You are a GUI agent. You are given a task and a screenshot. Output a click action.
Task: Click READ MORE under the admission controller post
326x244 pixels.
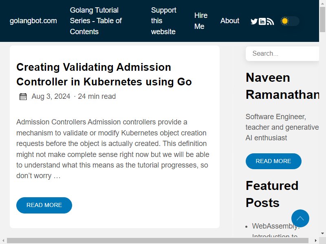[44, 205]
